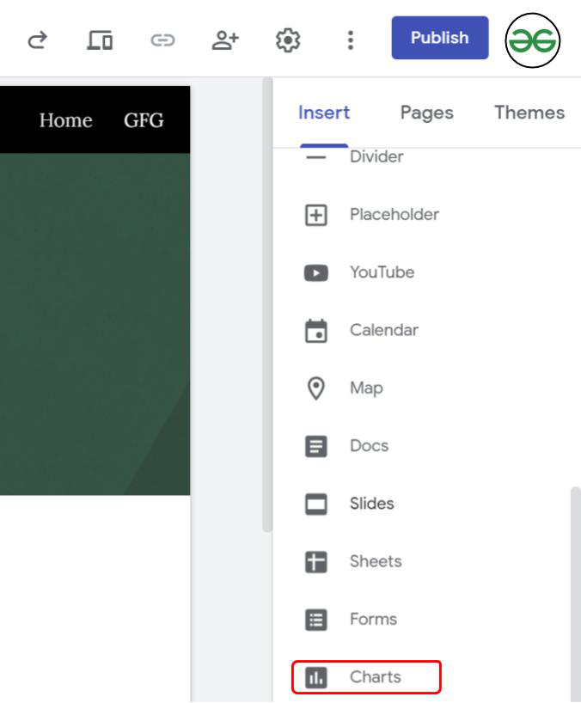Click the Map pin icon

[x=316, y=388]
